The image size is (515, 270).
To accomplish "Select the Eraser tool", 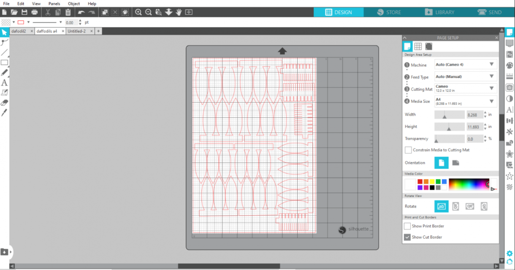I will tap(4, 103).
